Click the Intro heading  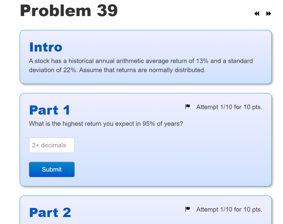click(x=45, y=47)
